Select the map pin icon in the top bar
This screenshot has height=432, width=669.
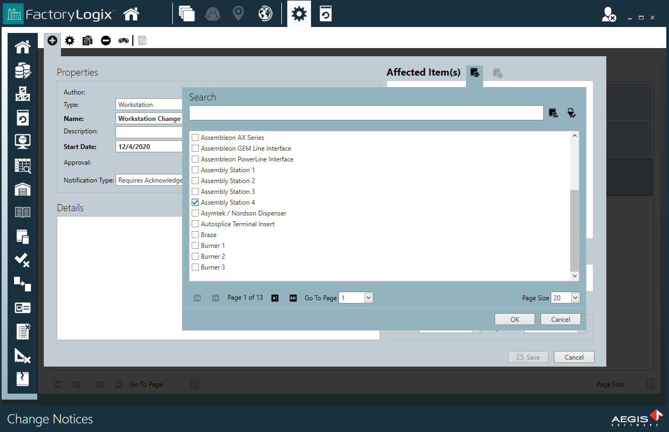click(239, 13)
